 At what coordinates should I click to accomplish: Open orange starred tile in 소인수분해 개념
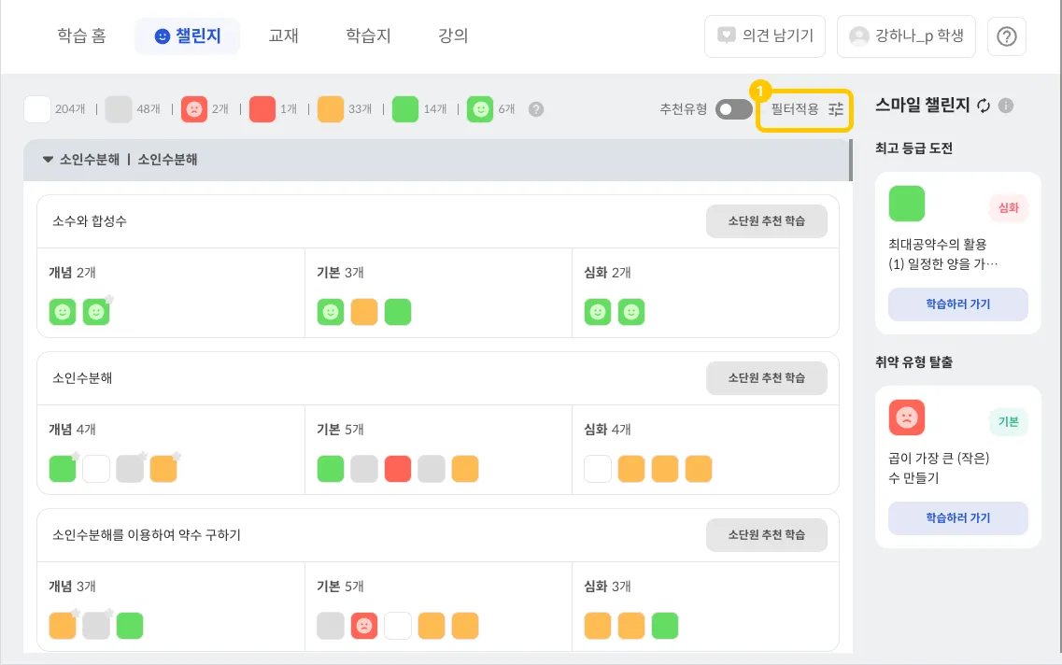click(x=163, y=469)
